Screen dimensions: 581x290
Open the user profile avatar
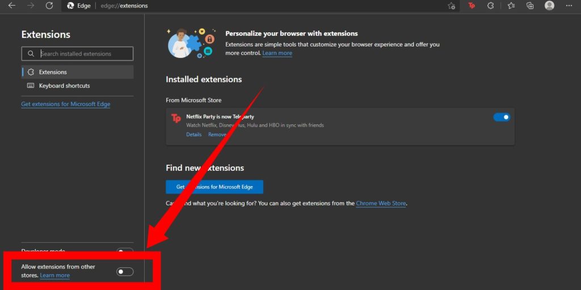(x=549, y=6)
